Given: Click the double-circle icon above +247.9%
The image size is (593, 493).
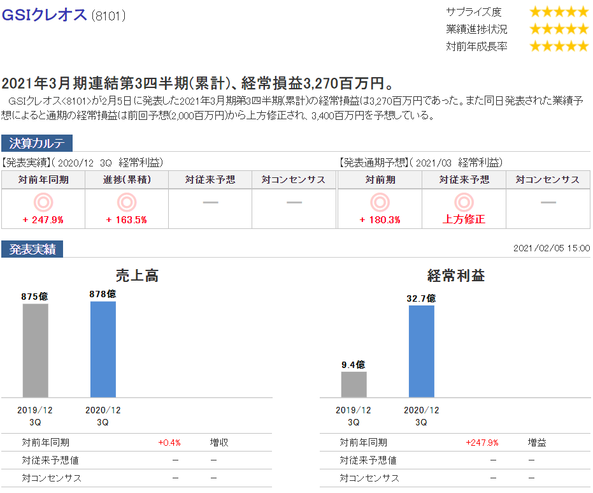Looking at the screenshot, I should 43,202.
